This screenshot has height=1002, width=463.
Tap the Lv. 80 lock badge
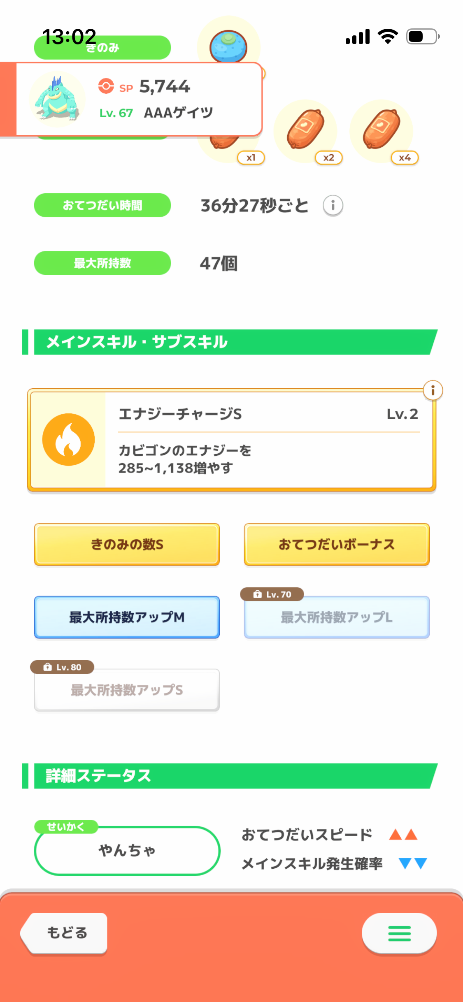[x=62, y=667]
